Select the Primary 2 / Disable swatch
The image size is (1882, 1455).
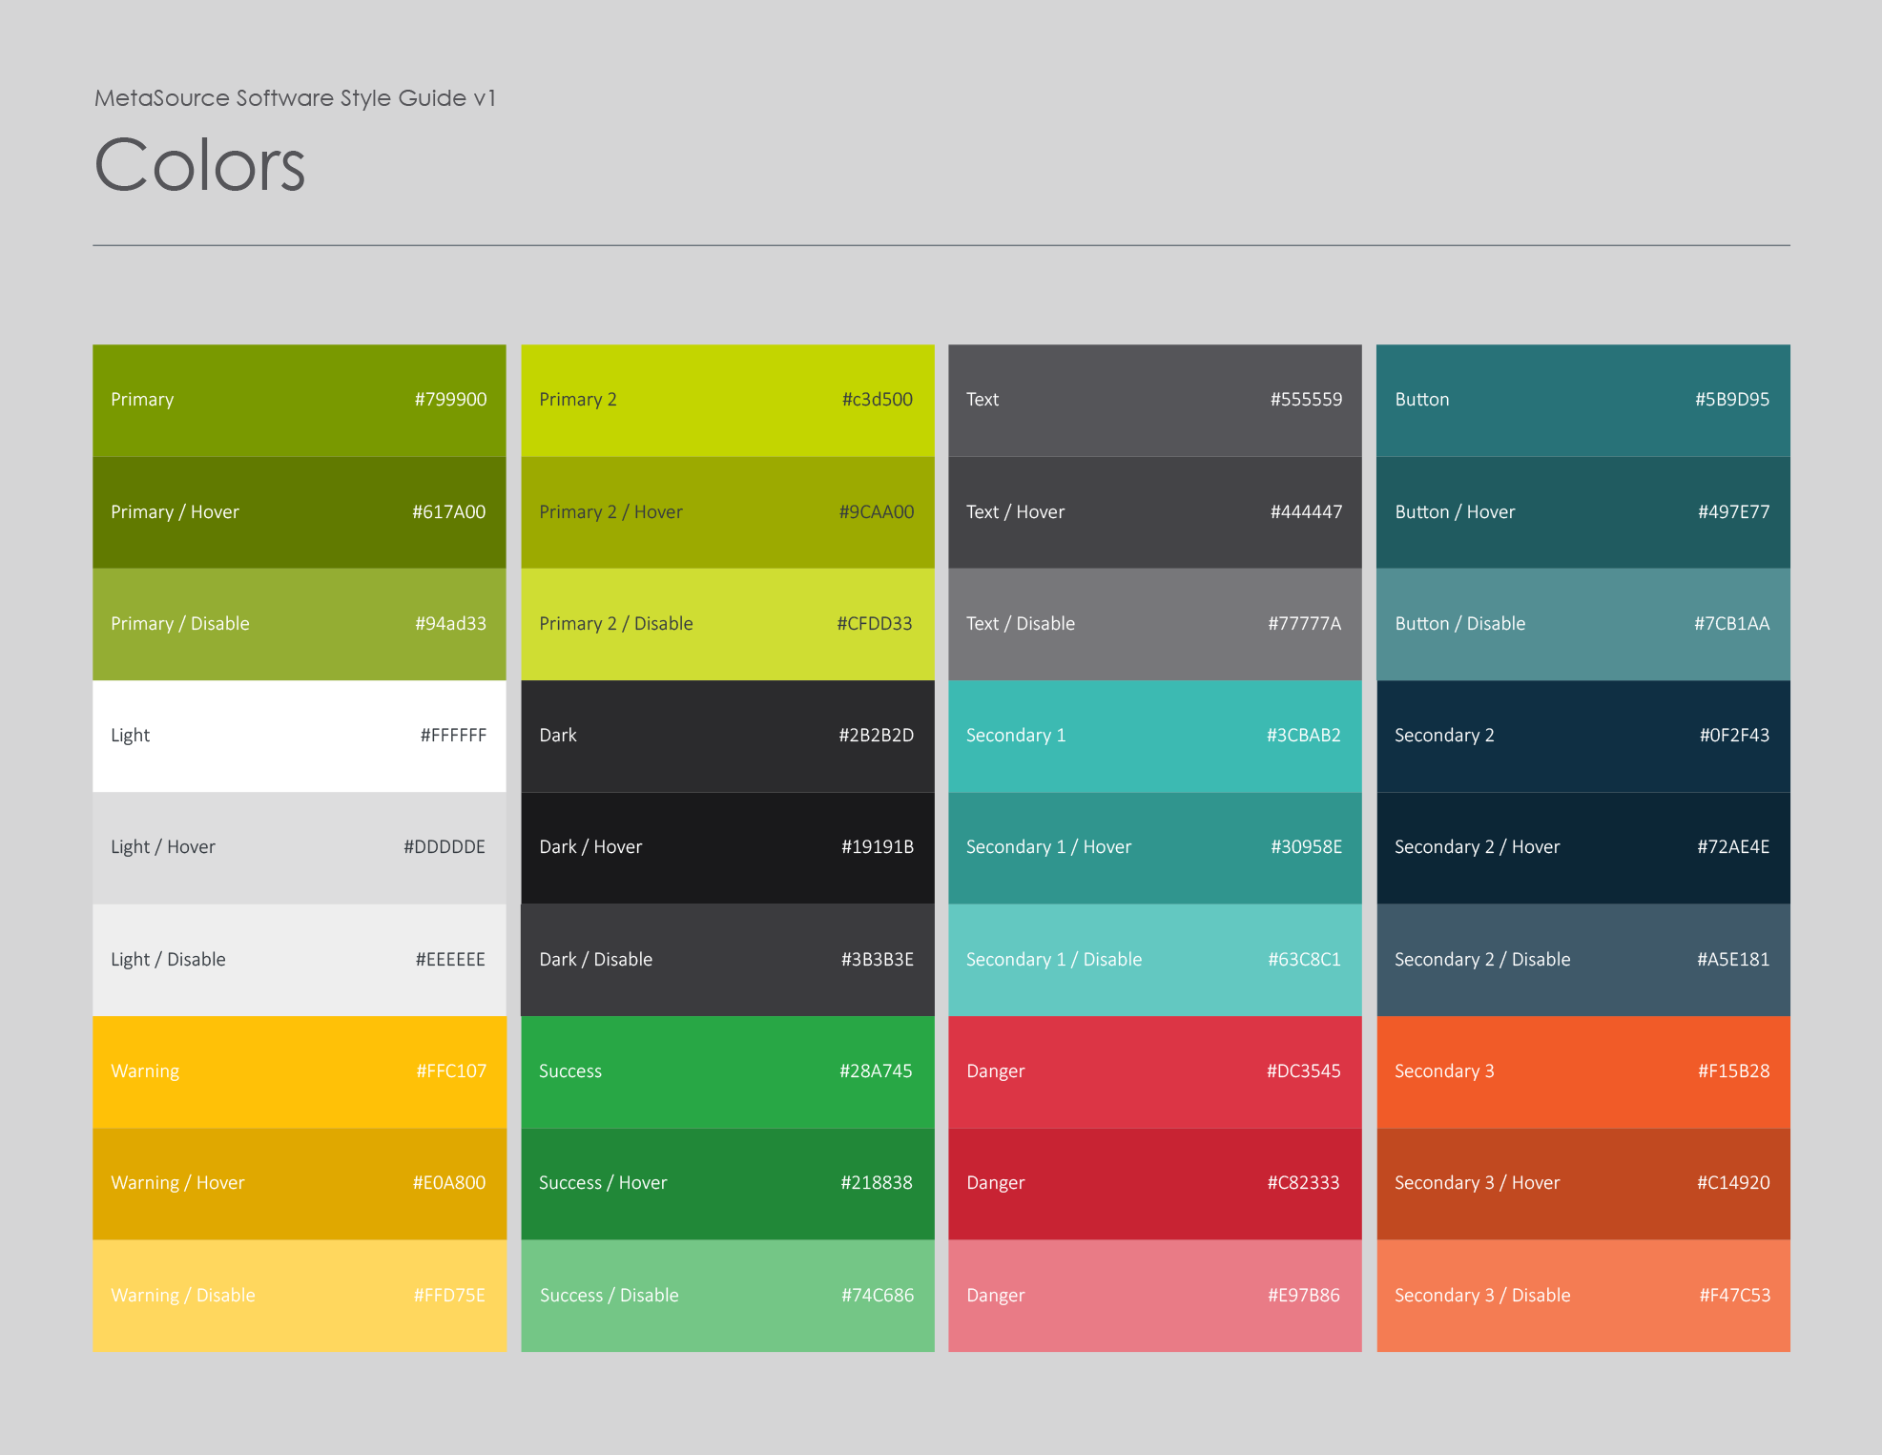coord(727,624)
